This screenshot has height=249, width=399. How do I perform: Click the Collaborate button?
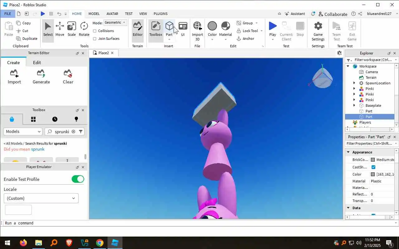(333, 14)
